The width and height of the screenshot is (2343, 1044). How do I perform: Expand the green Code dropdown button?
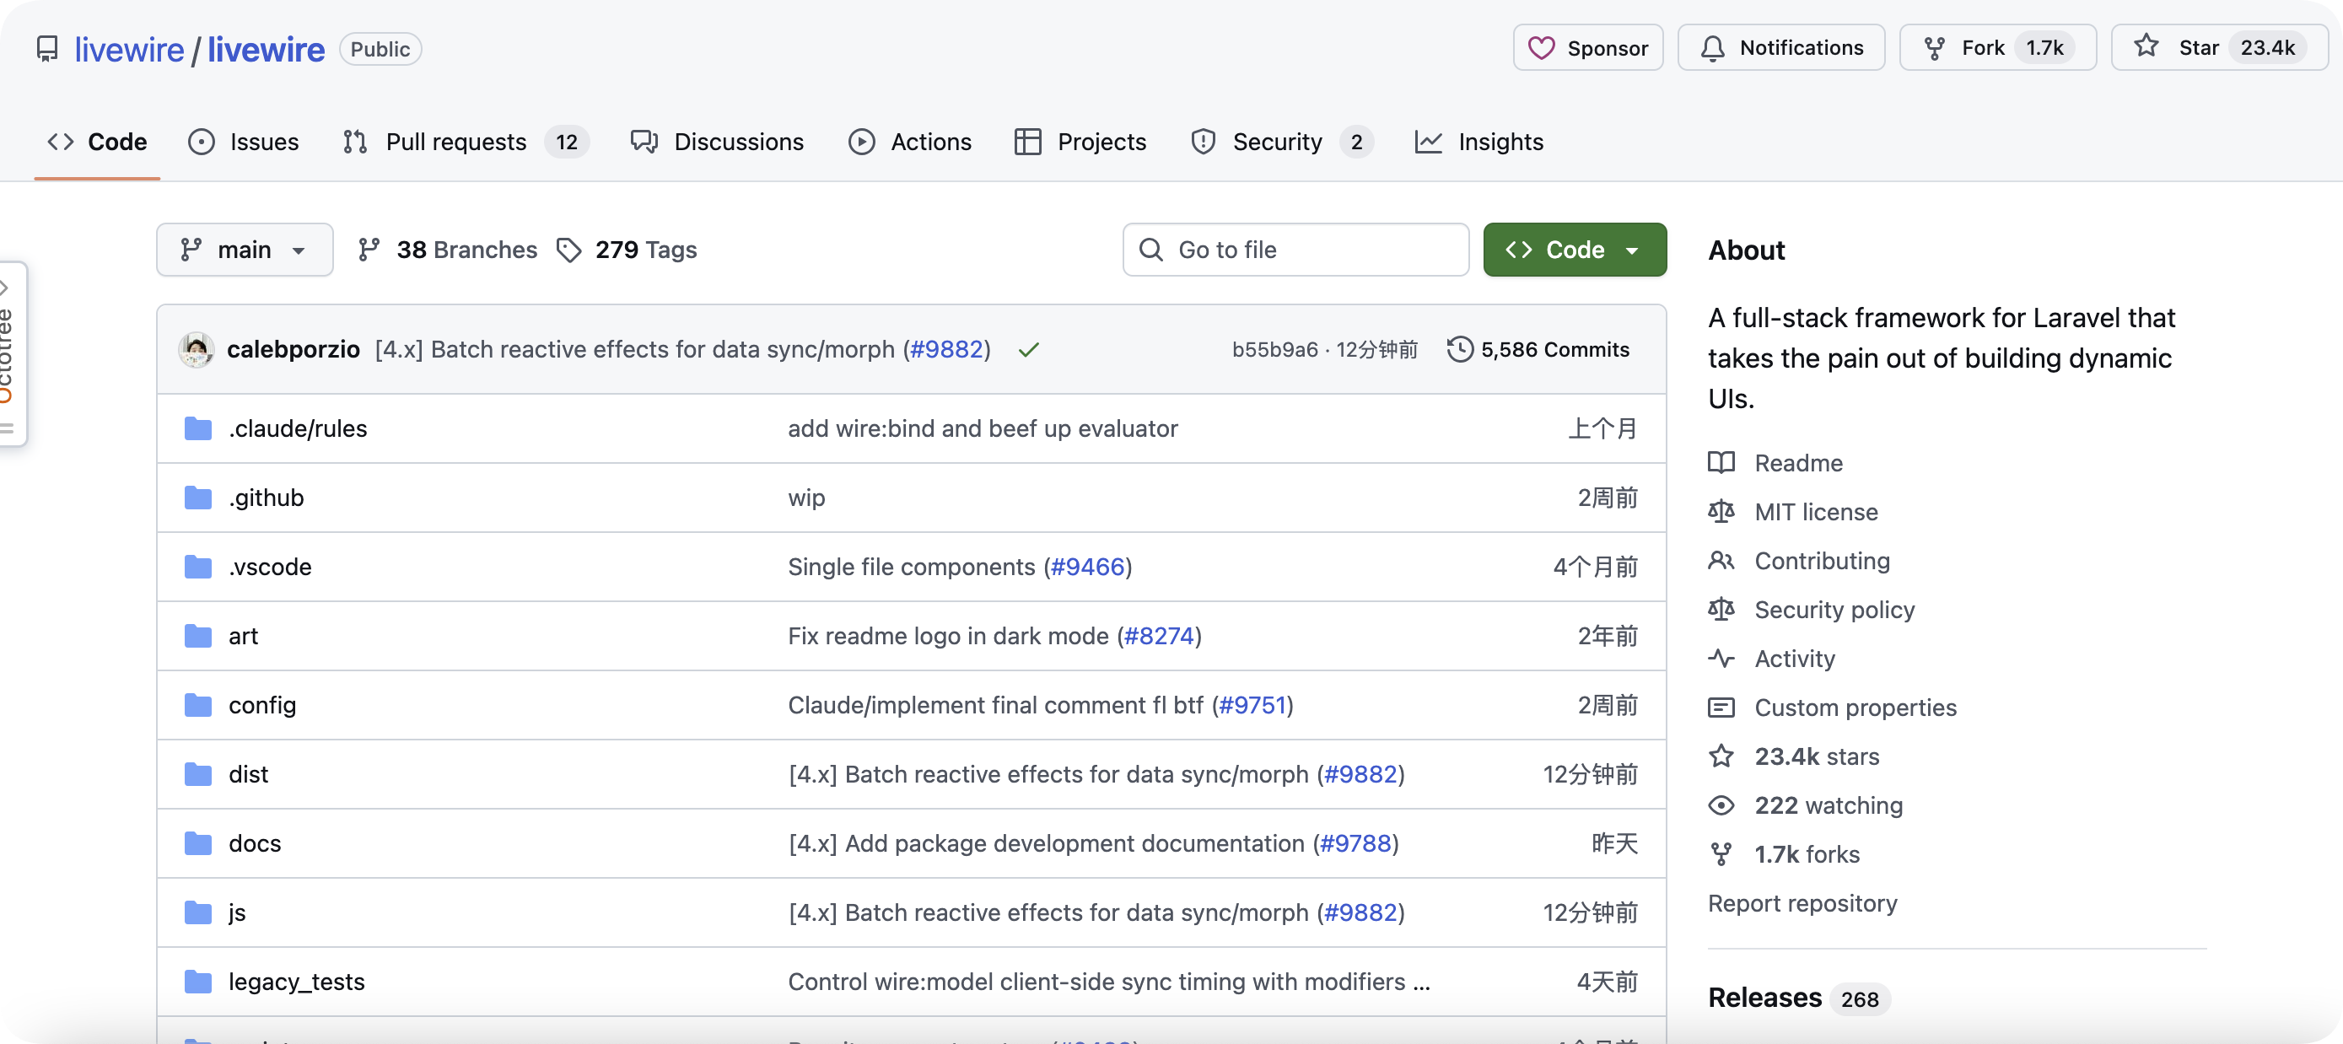[1575, 250]
